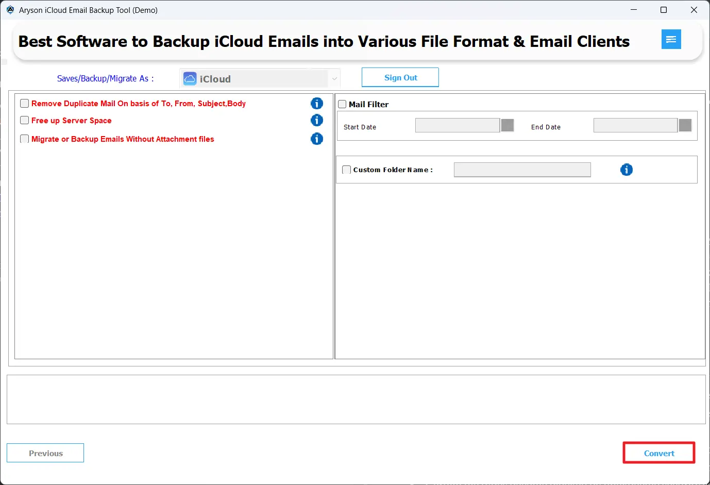
Task: Click the Start Date label
Action: (360, 127)
